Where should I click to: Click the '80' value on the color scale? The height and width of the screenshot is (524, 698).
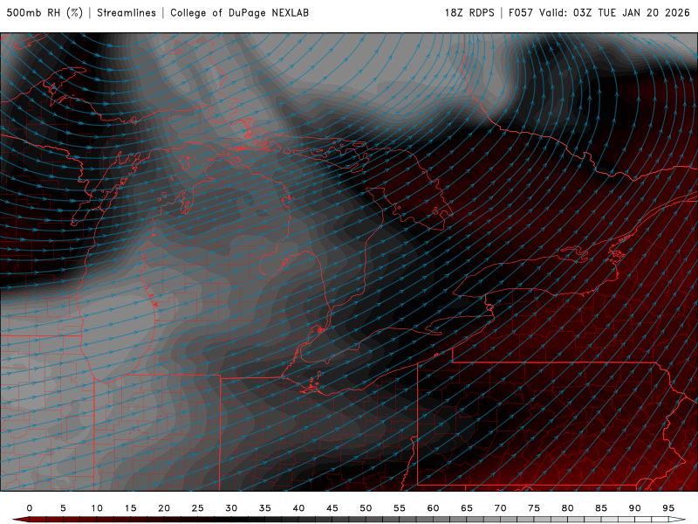pos(568,508)
